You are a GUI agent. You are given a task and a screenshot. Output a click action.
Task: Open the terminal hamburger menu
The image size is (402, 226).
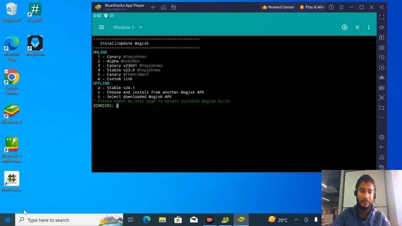click(102, 27)
